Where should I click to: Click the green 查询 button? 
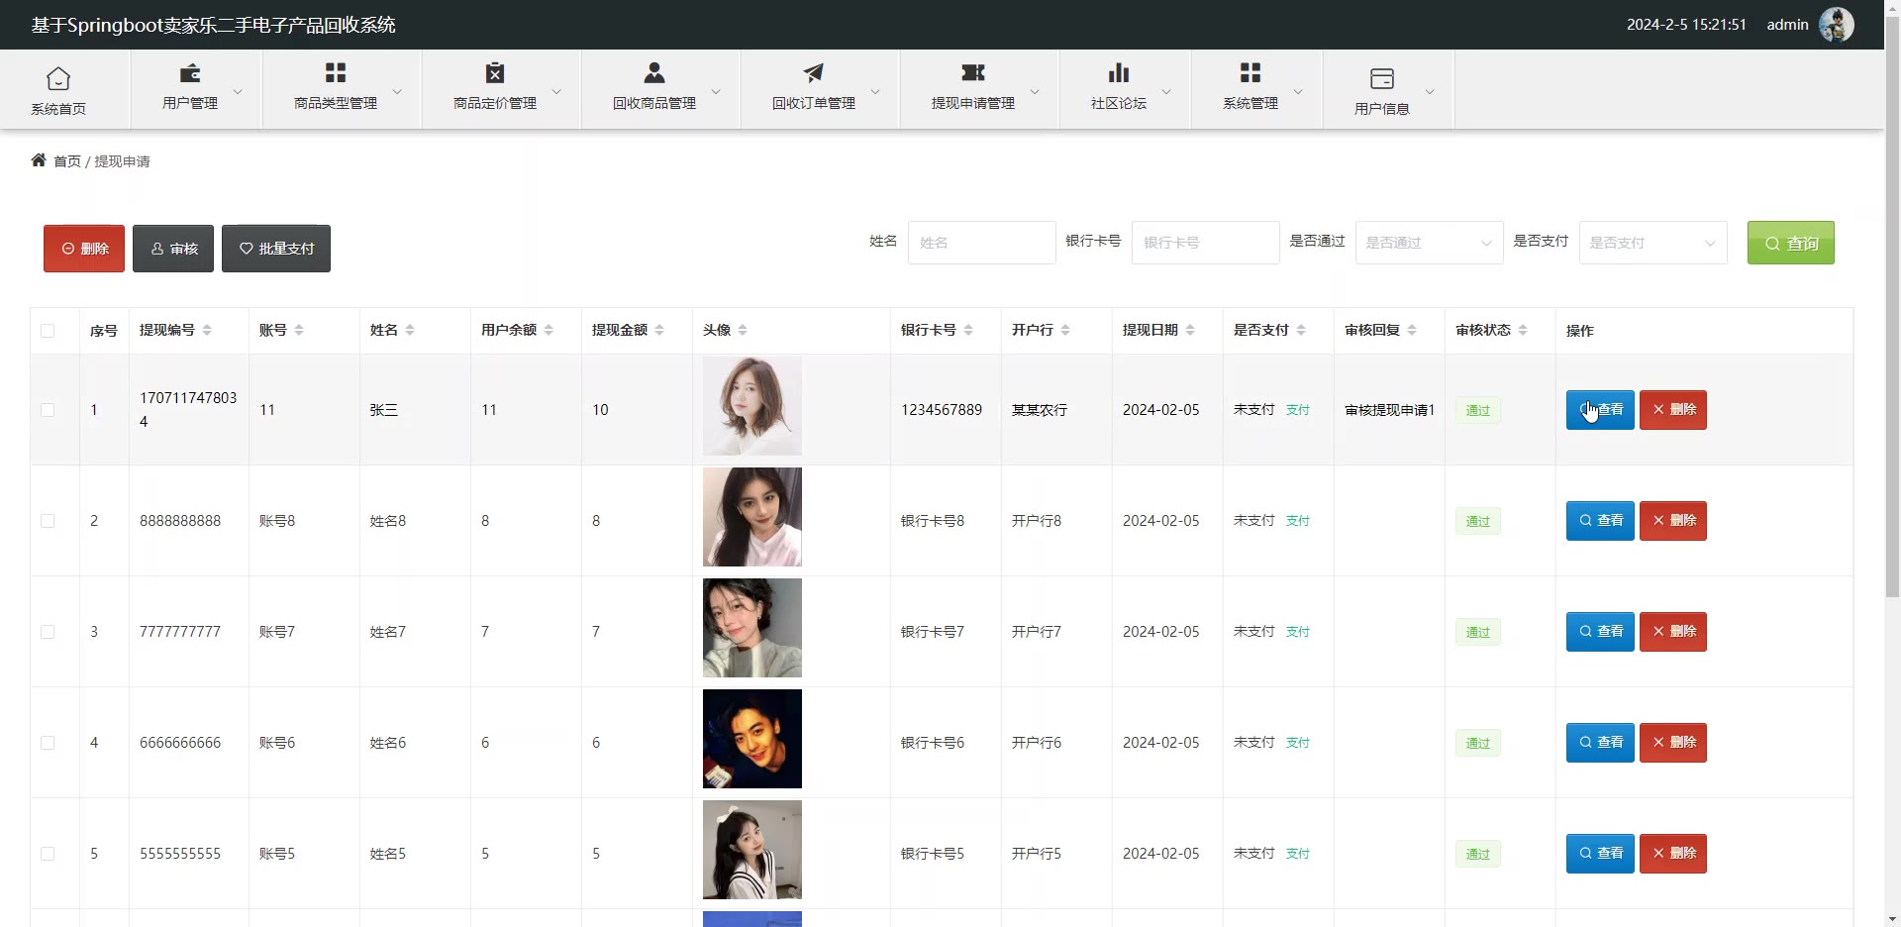(x=1790, y=243)
